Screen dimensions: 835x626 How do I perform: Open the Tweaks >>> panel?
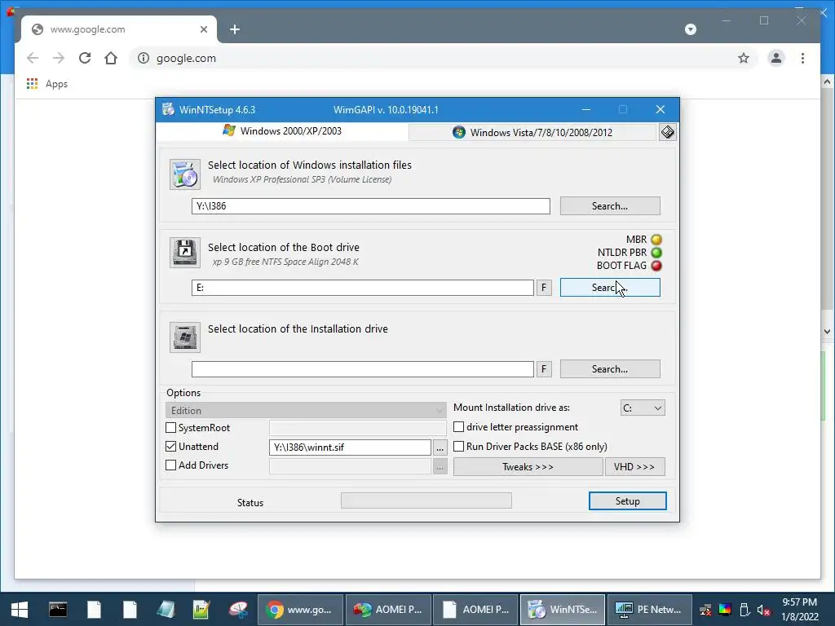(x=528, y=467)
